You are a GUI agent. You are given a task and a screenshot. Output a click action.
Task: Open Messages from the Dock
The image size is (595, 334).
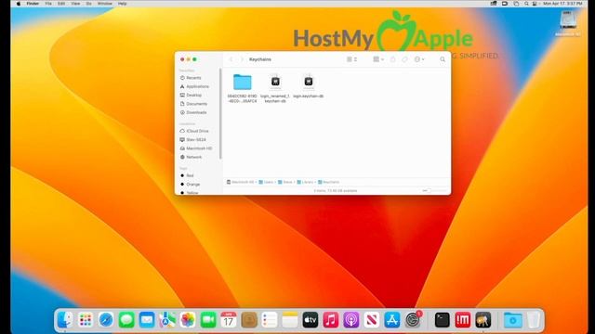point(126,320)
